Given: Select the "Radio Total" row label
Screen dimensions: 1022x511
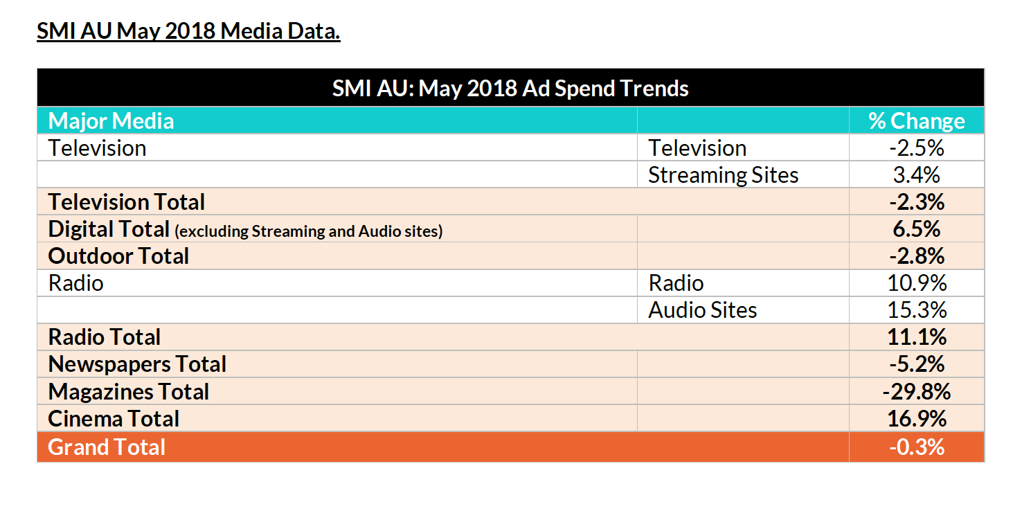Looking at the screenshot, I should click(x=105, y=337).
